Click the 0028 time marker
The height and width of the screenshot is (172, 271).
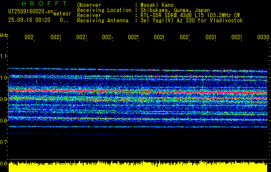click(x=211, y=37)
